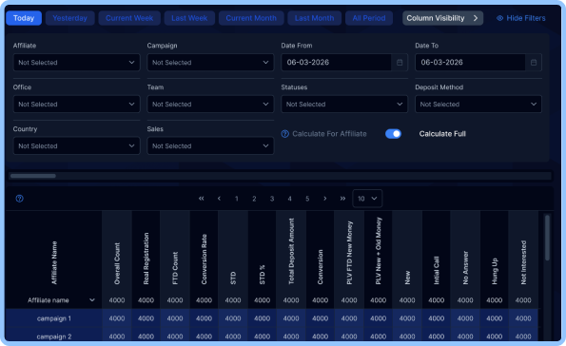Click the No Answer column header
The height and width of the screenshot is (346, 566).
[x=465, y=268]
